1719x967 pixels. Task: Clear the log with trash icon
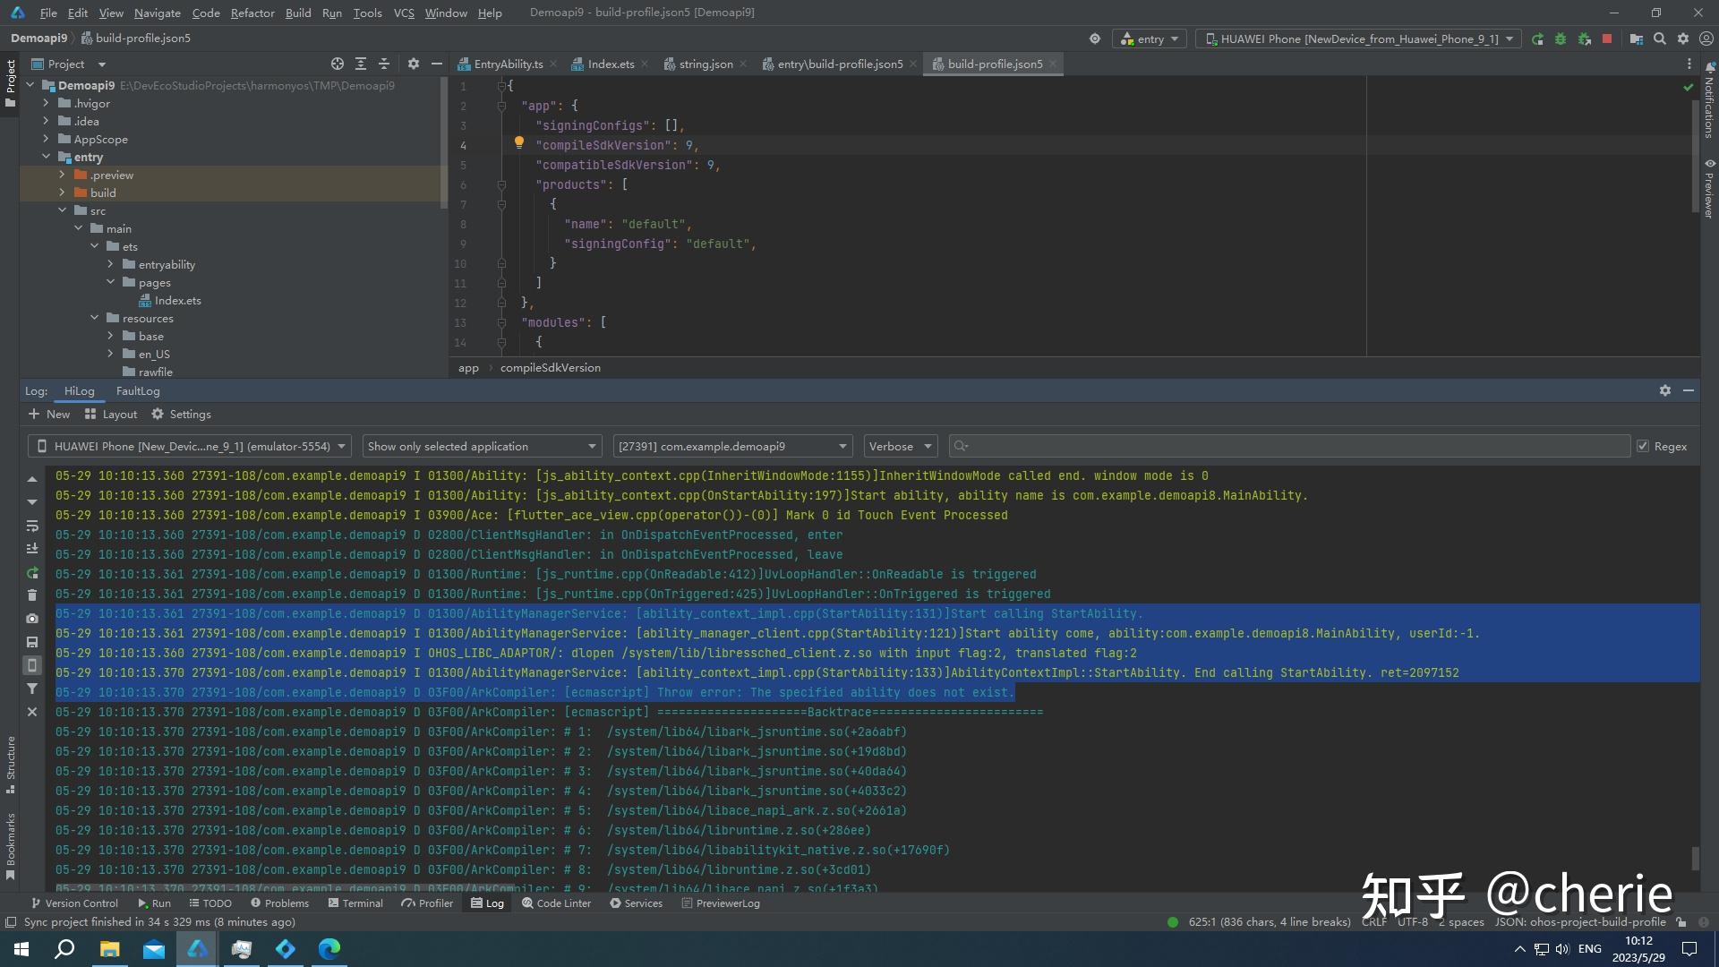tap(32, 595)
